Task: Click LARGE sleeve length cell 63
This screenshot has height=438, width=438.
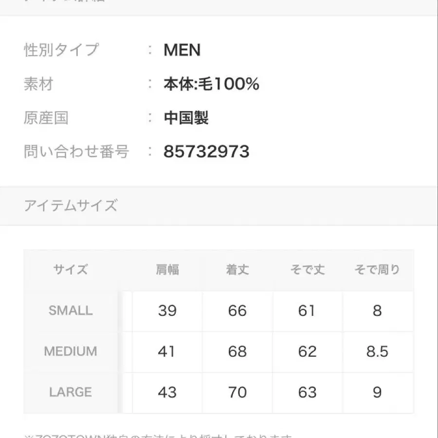Action: pos(307,392)
